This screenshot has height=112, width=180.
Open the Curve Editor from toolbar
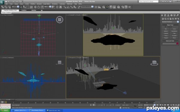click(111, 7)
